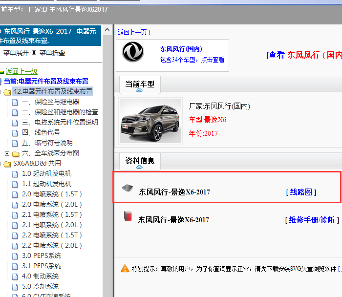Screen dimensions: 342x297
Task: Click page icon beside 5.0 冷却系统
Action: 15,287
